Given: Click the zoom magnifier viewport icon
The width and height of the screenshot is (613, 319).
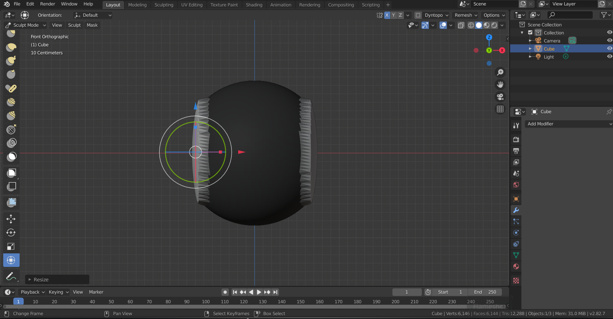Looking at the screenshot, I should click(x=500, y=72).
